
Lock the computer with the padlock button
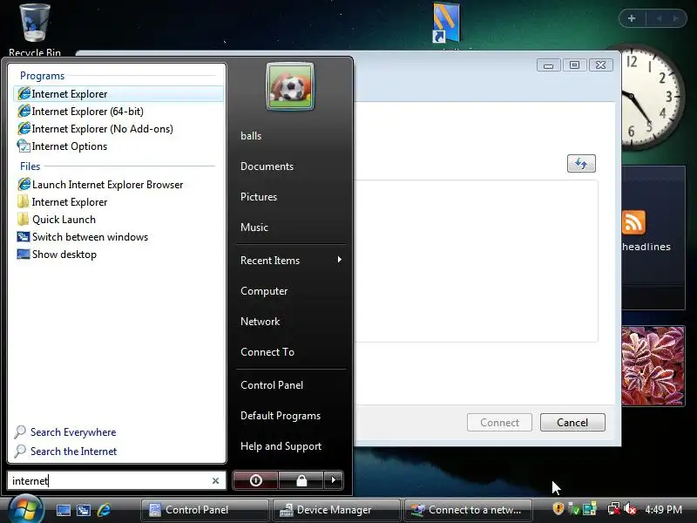(x=301, y=480)
